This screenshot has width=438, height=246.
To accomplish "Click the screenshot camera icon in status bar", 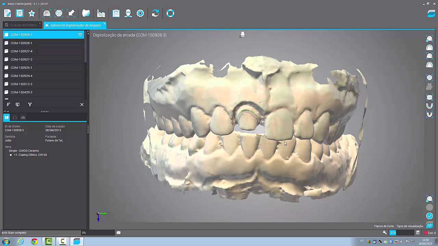I will [x=118, y=233].
